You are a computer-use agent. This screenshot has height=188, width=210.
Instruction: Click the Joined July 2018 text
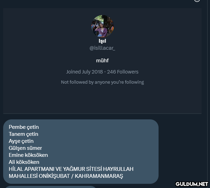[x=84, y=72]
